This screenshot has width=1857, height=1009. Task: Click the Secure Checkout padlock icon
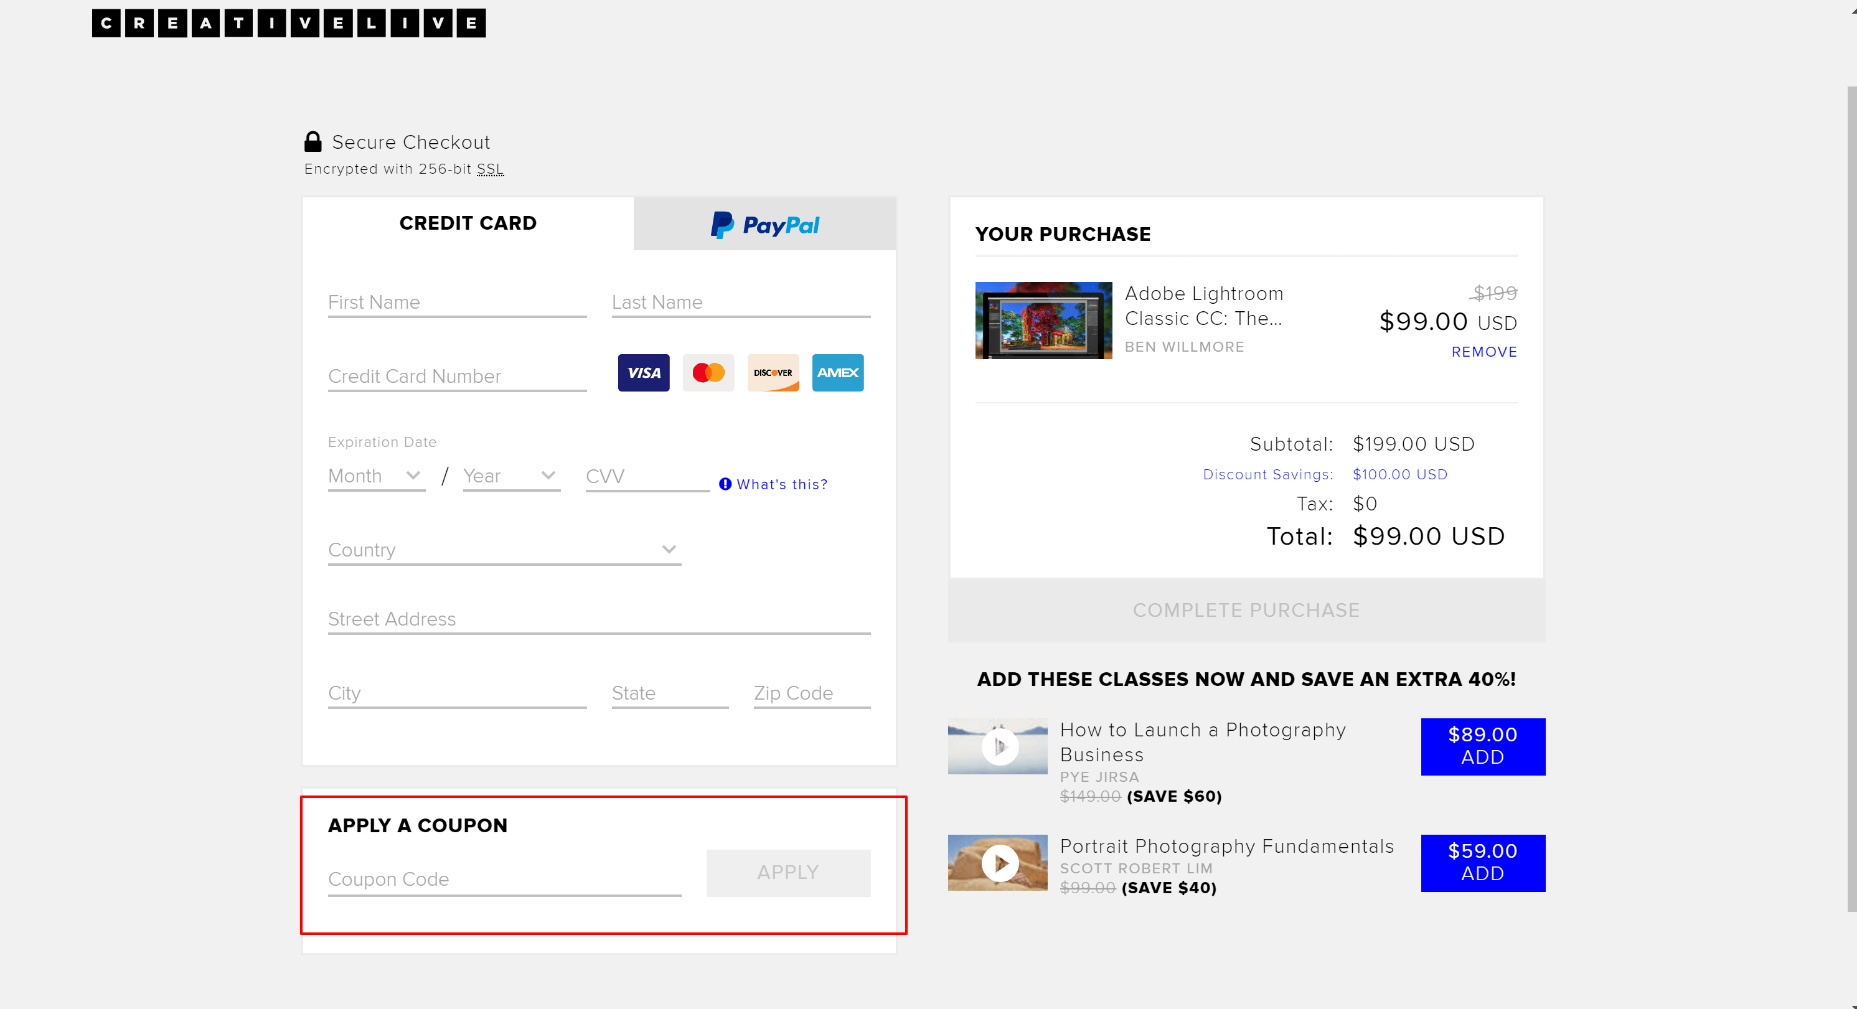[313, 141]
